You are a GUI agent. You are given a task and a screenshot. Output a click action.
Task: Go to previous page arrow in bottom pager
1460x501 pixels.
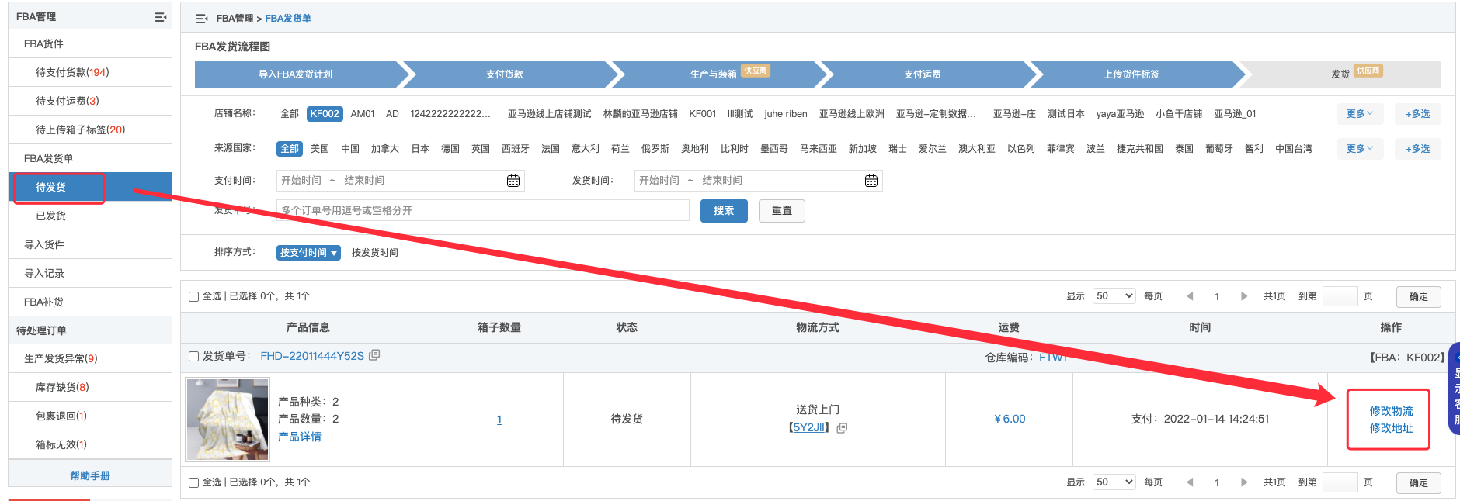[x=1190, y=482]
